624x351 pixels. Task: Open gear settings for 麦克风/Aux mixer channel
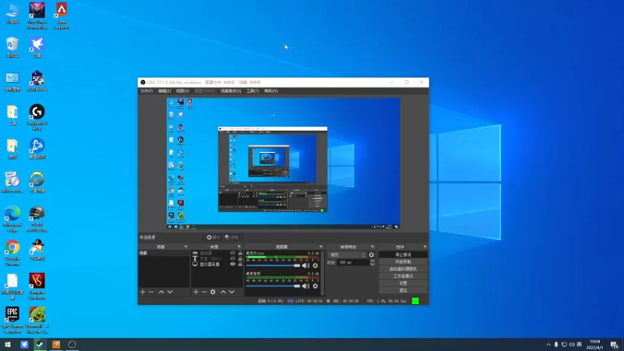315,265
